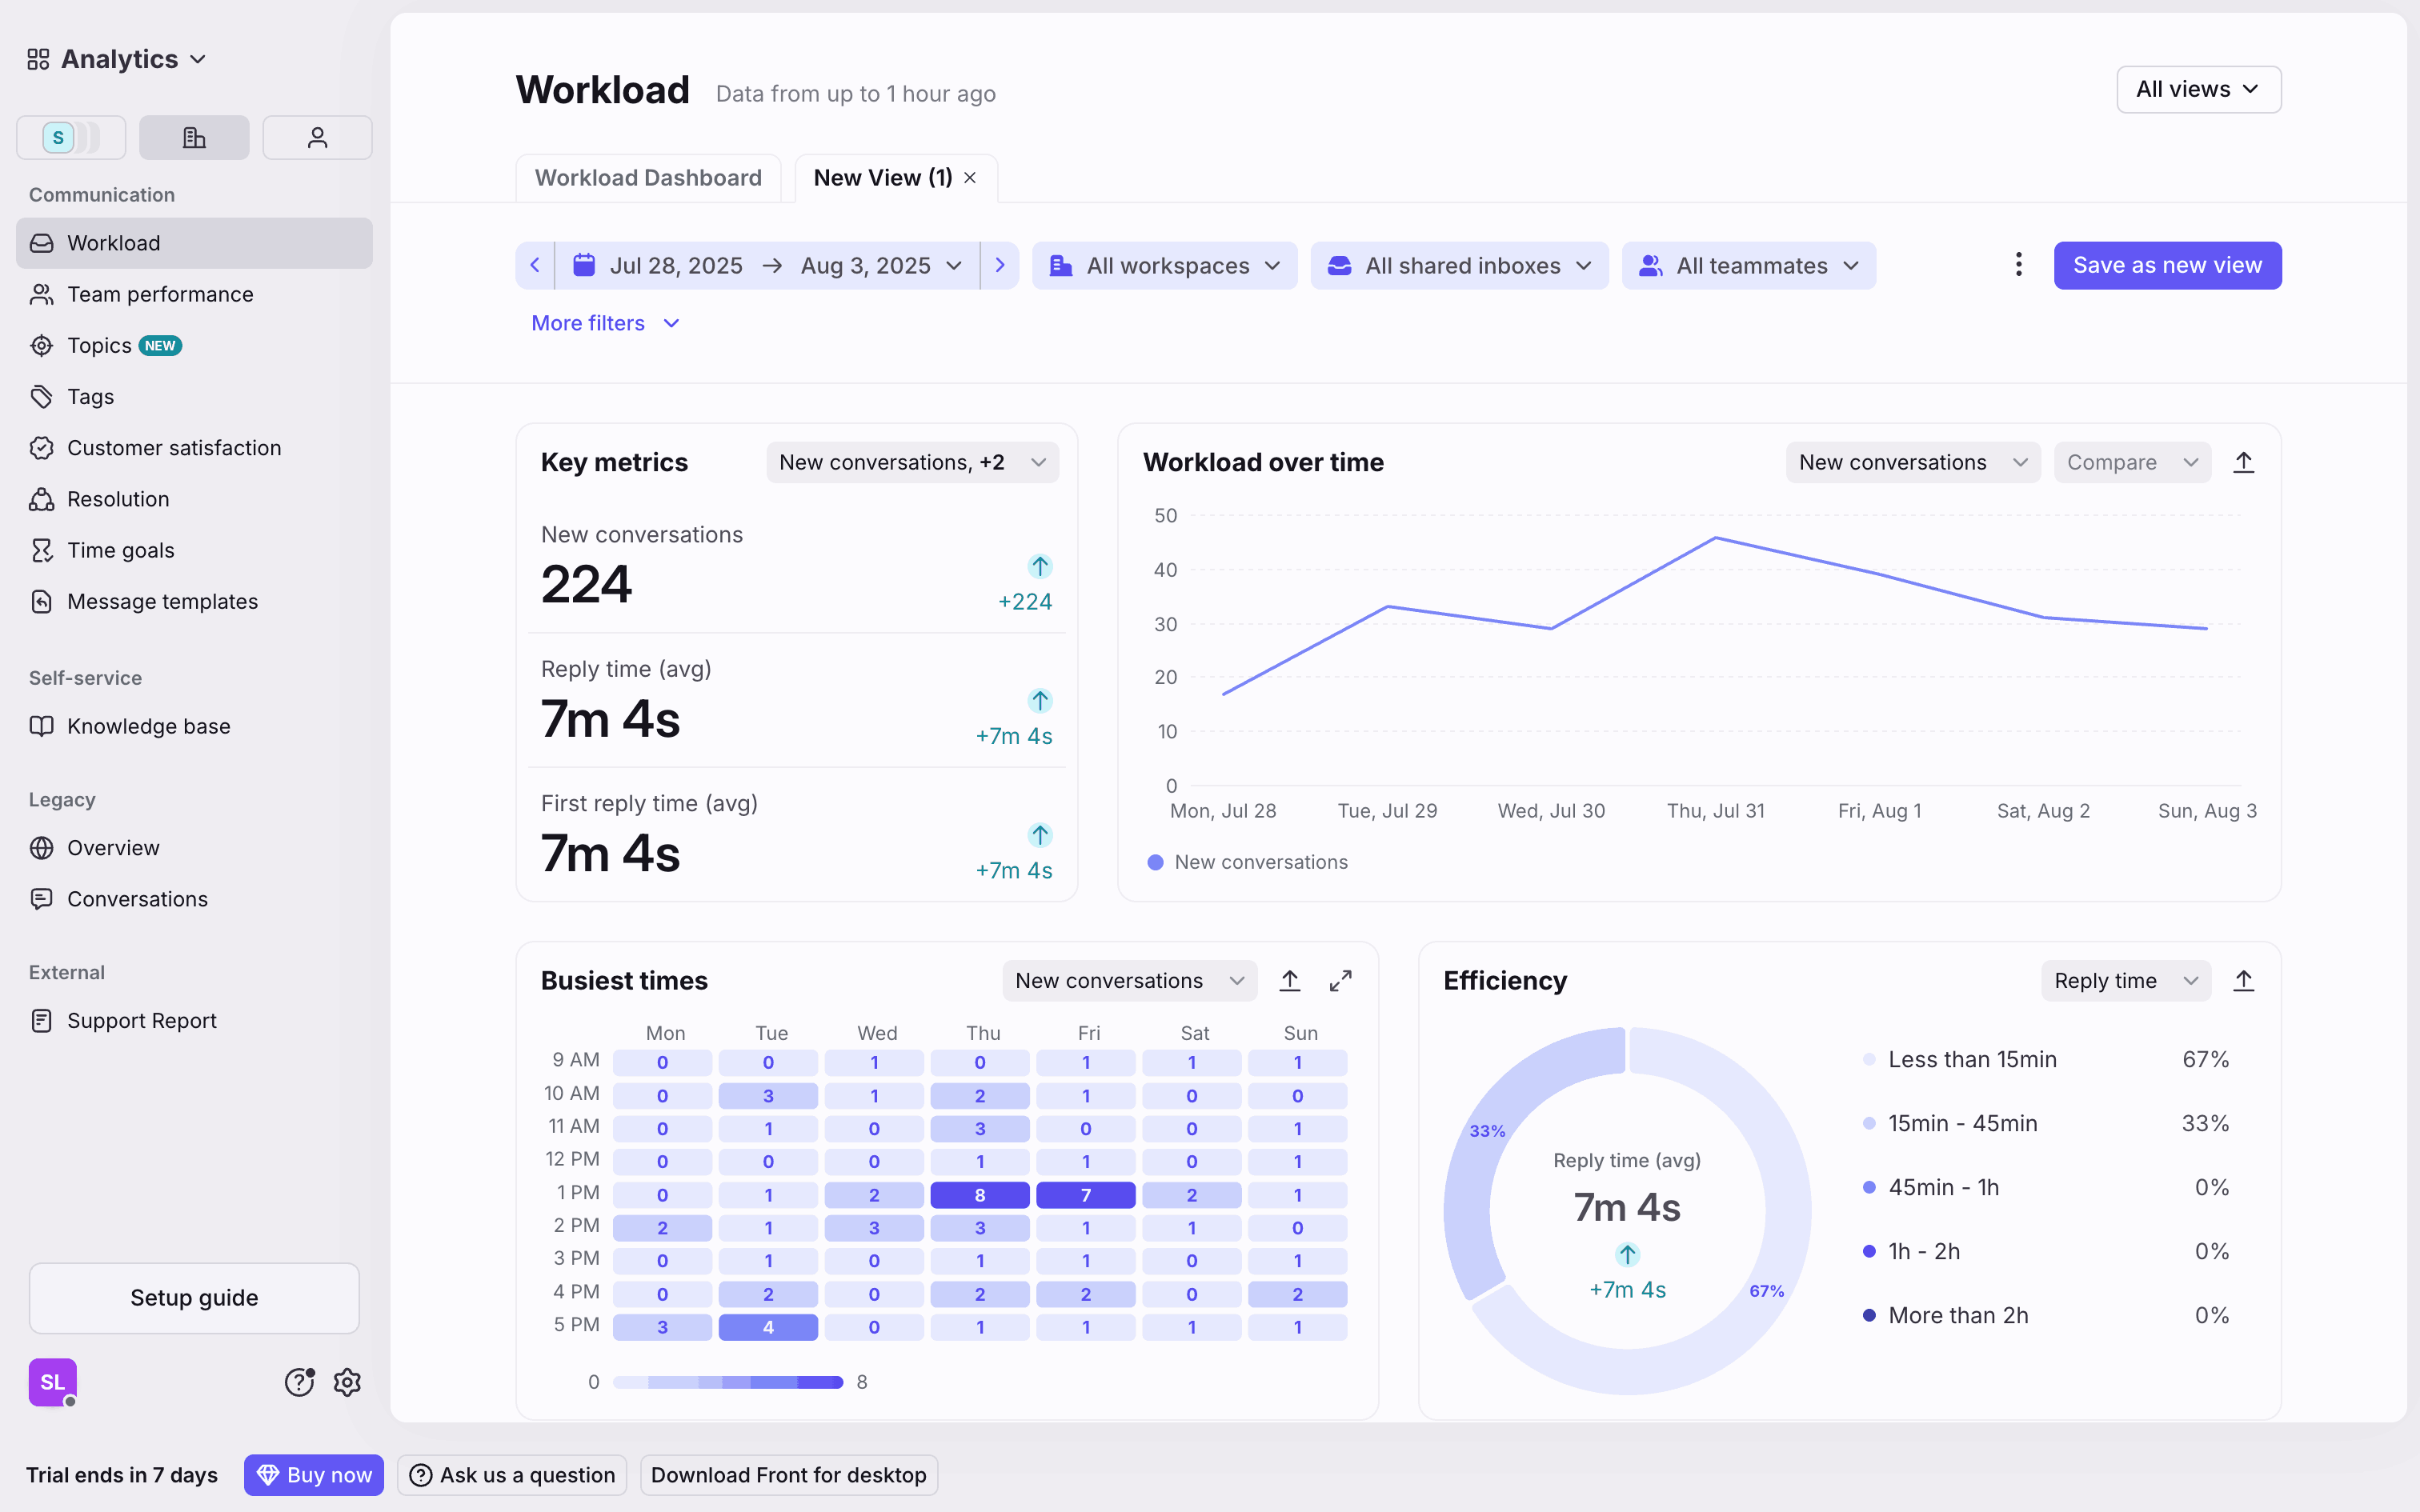This screenshot has width=2420, height=1512.
Task: Open settings gear icon at sidebar bottom
Action: click(347, 1382)
